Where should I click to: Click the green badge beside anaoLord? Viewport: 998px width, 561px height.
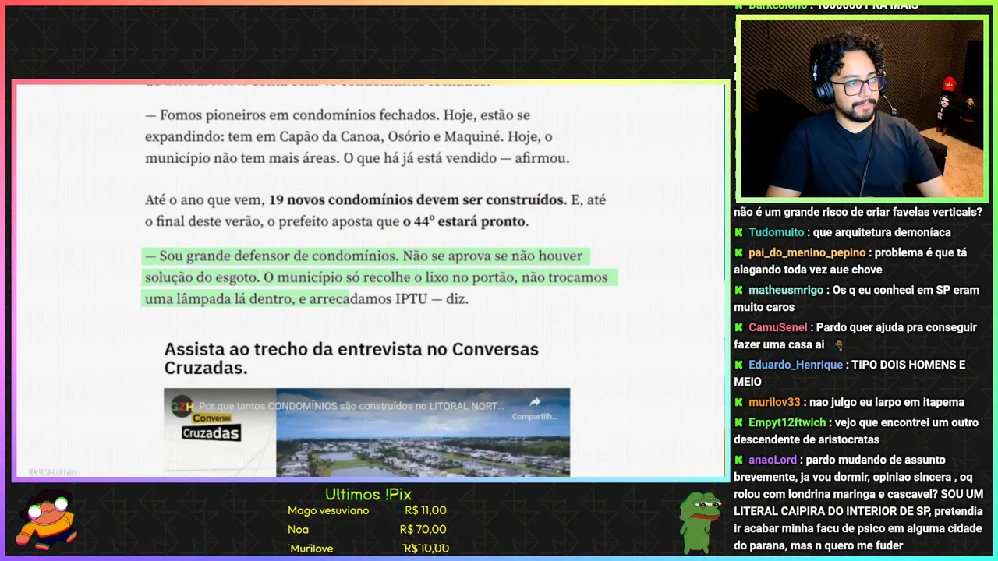(x=738, y=460)
